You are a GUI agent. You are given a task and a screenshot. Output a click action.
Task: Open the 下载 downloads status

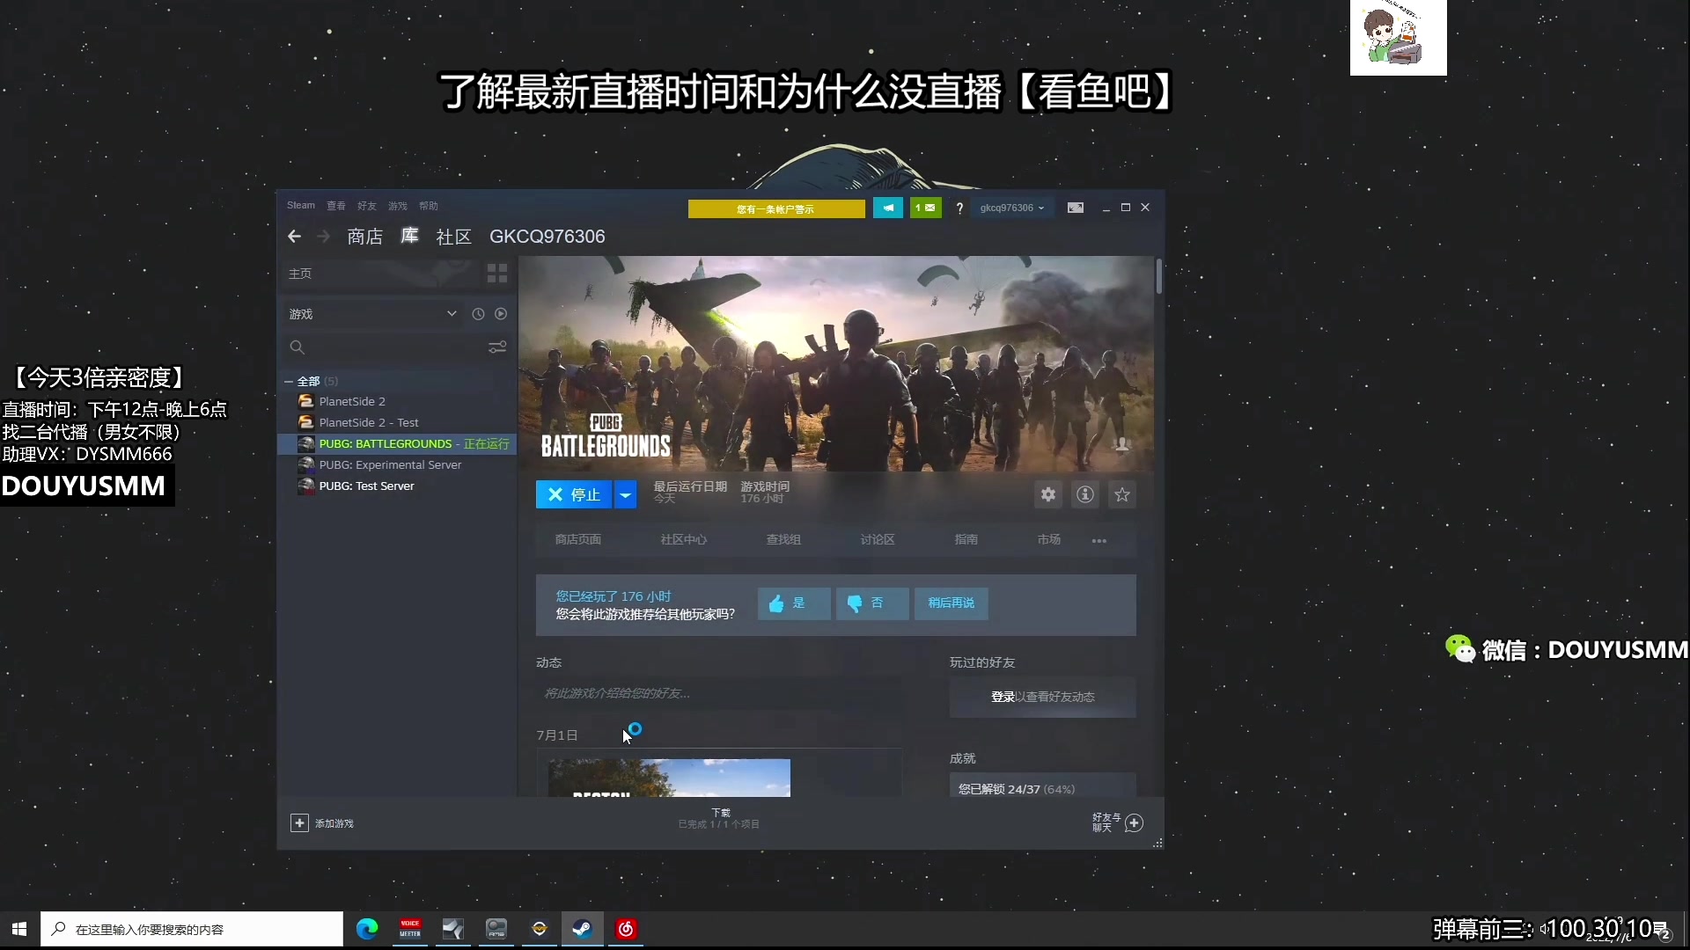719,819
